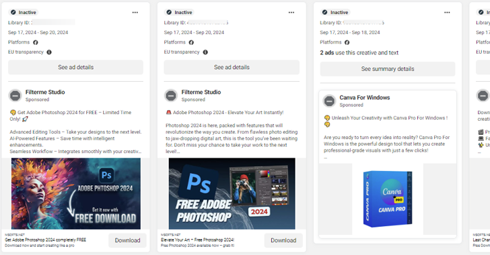Click the Inactive status badge on the second card

point(179,13)
